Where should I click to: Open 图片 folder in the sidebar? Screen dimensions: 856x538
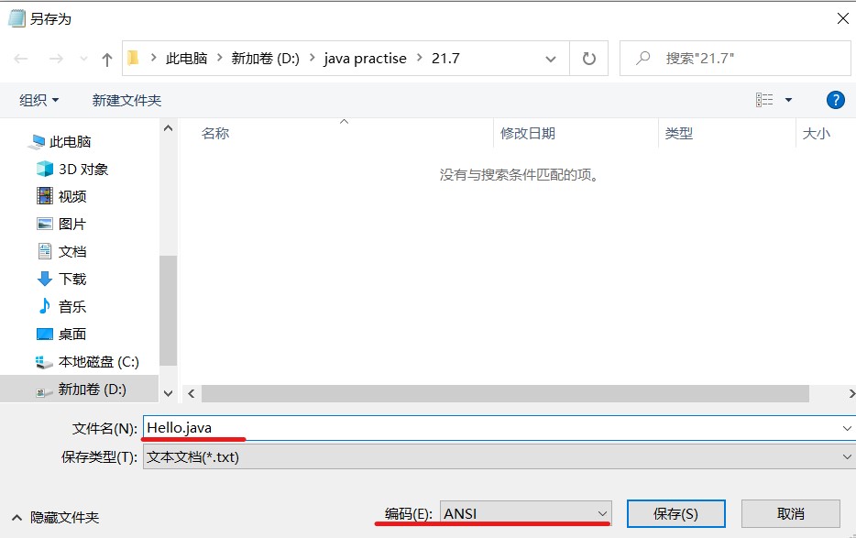(x=72, y=224)
